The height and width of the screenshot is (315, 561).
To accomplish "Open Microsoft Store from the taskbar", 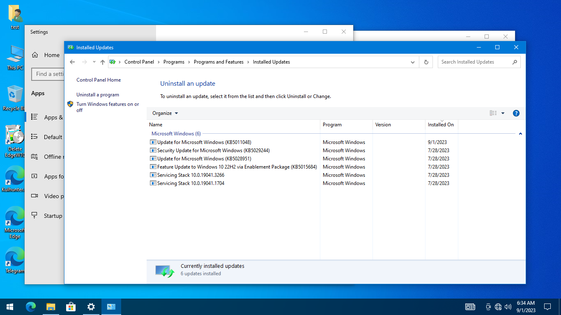I will 71,307.
